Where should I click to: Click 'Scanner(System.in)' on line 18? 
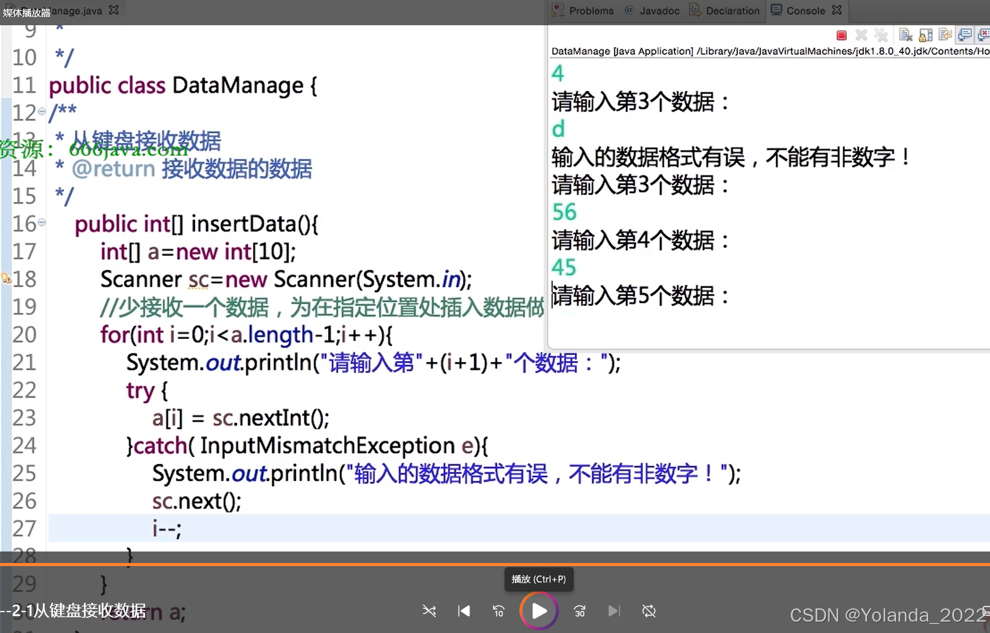[370, 279]
